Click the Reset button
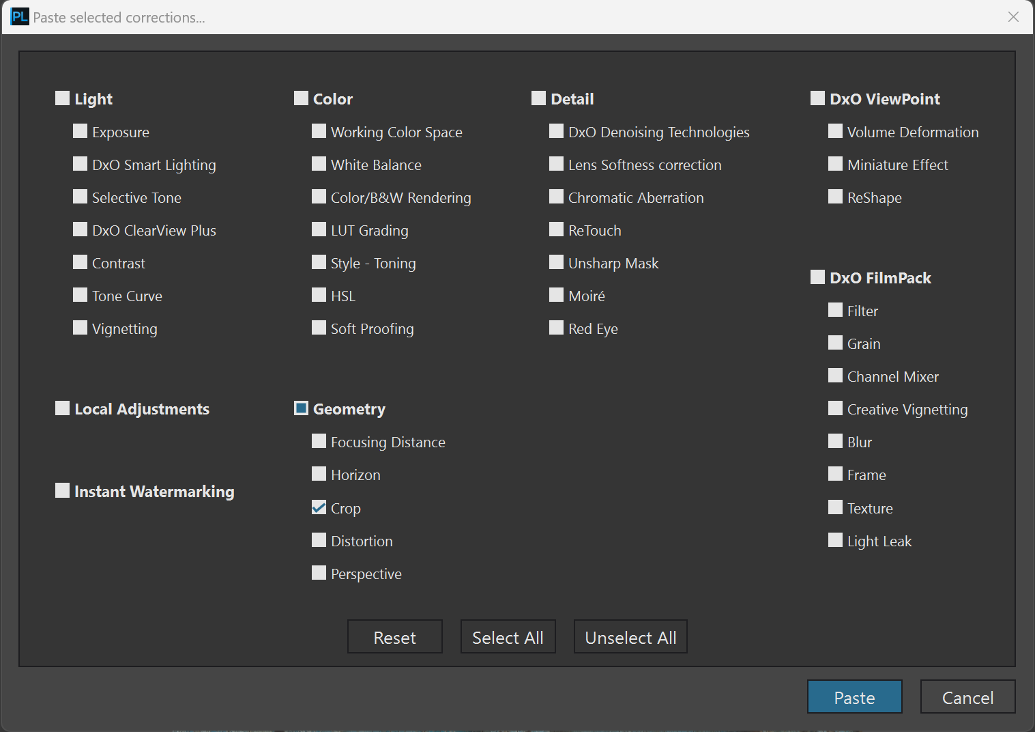Screen dimensions: 1035x732 (x=395, y=636)
